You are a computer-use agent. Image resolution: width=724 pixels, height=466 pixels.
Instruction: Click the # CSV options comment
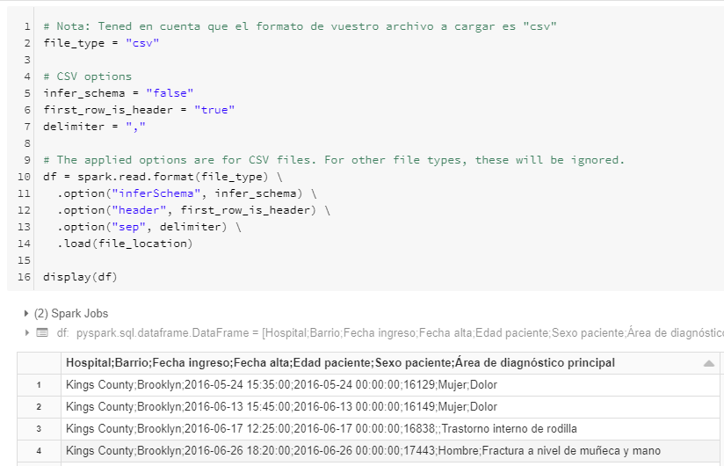pyautogui.click(x=88, y=76)
